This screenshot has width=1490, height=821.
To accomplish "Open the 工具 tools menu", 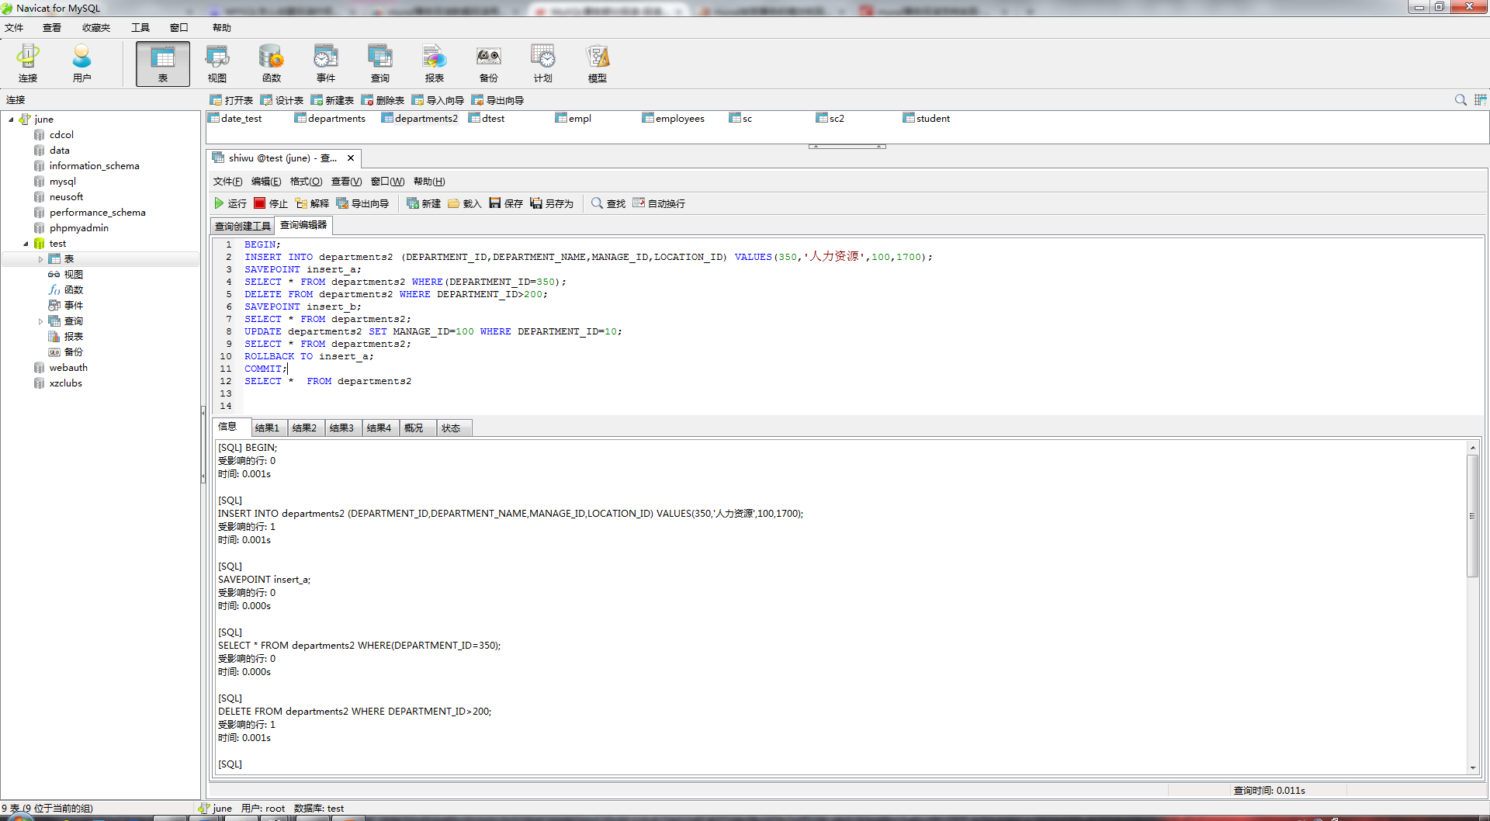I will (140, 28).
